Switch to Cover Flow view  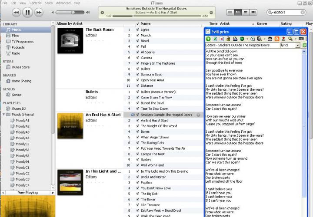pos(253,12)
